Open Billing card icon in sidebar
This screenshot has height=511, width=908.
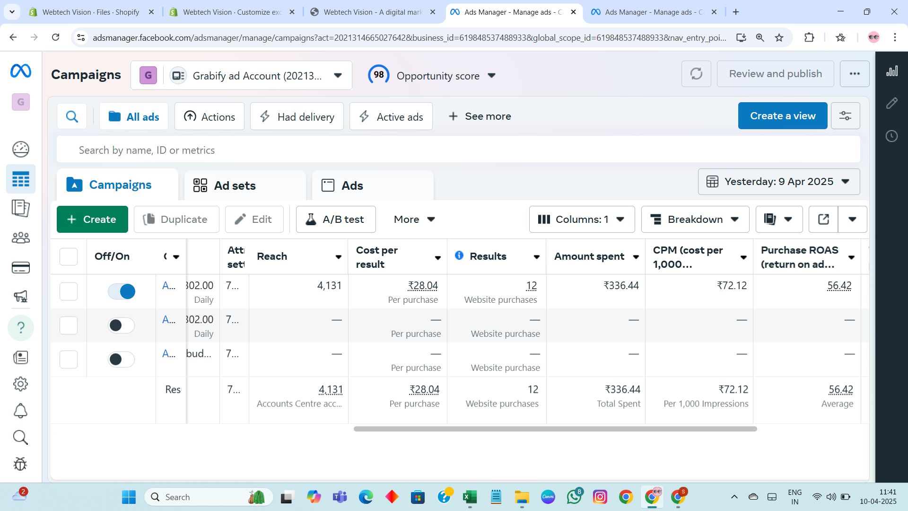(x=20, y=268)
